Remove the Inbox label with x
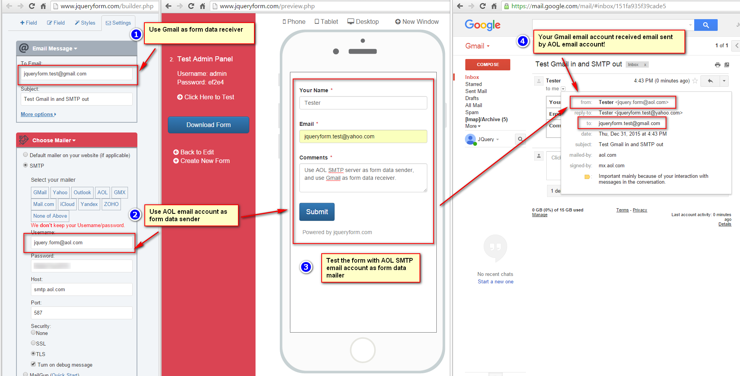This screenshot has width=740, height=376. tap(645, 65)
